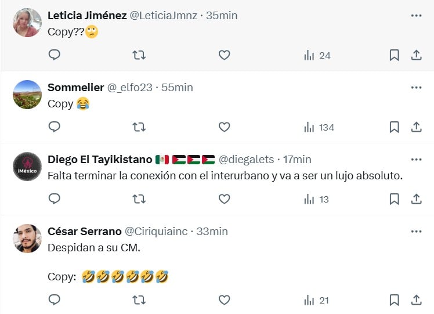434x314 pixels.
Task: Expand the menu for César Serrano's tweet
Action: point(416,231)
